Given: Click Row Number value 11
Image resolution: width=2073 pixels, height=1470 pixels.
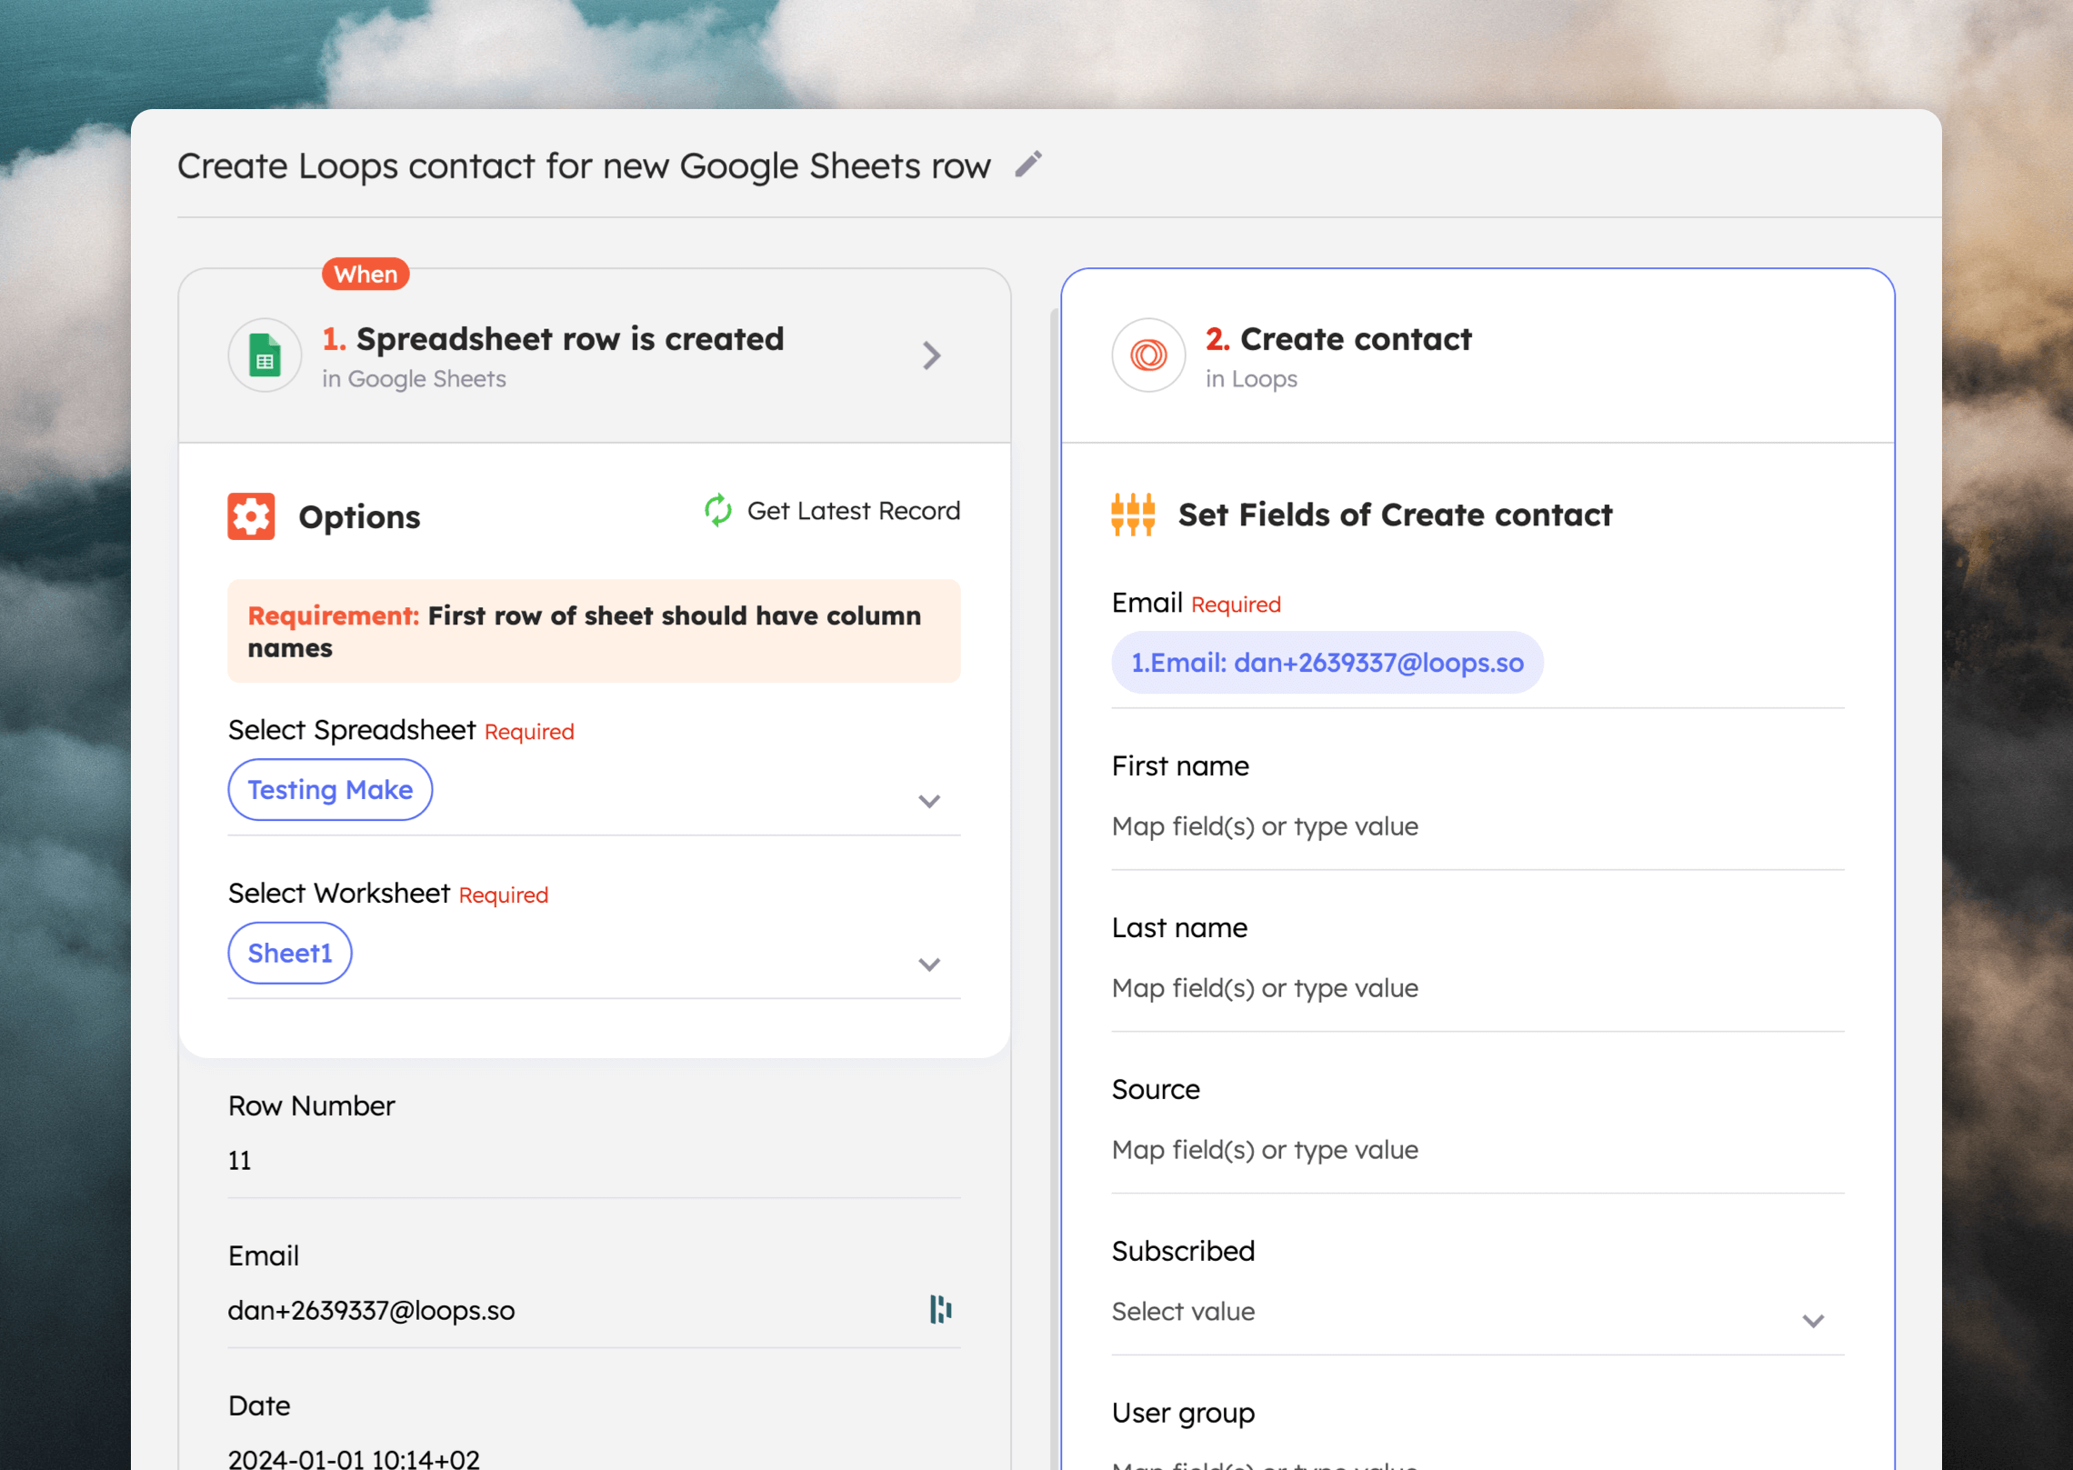Looking at the screenshot, I should click(239, 1160).
